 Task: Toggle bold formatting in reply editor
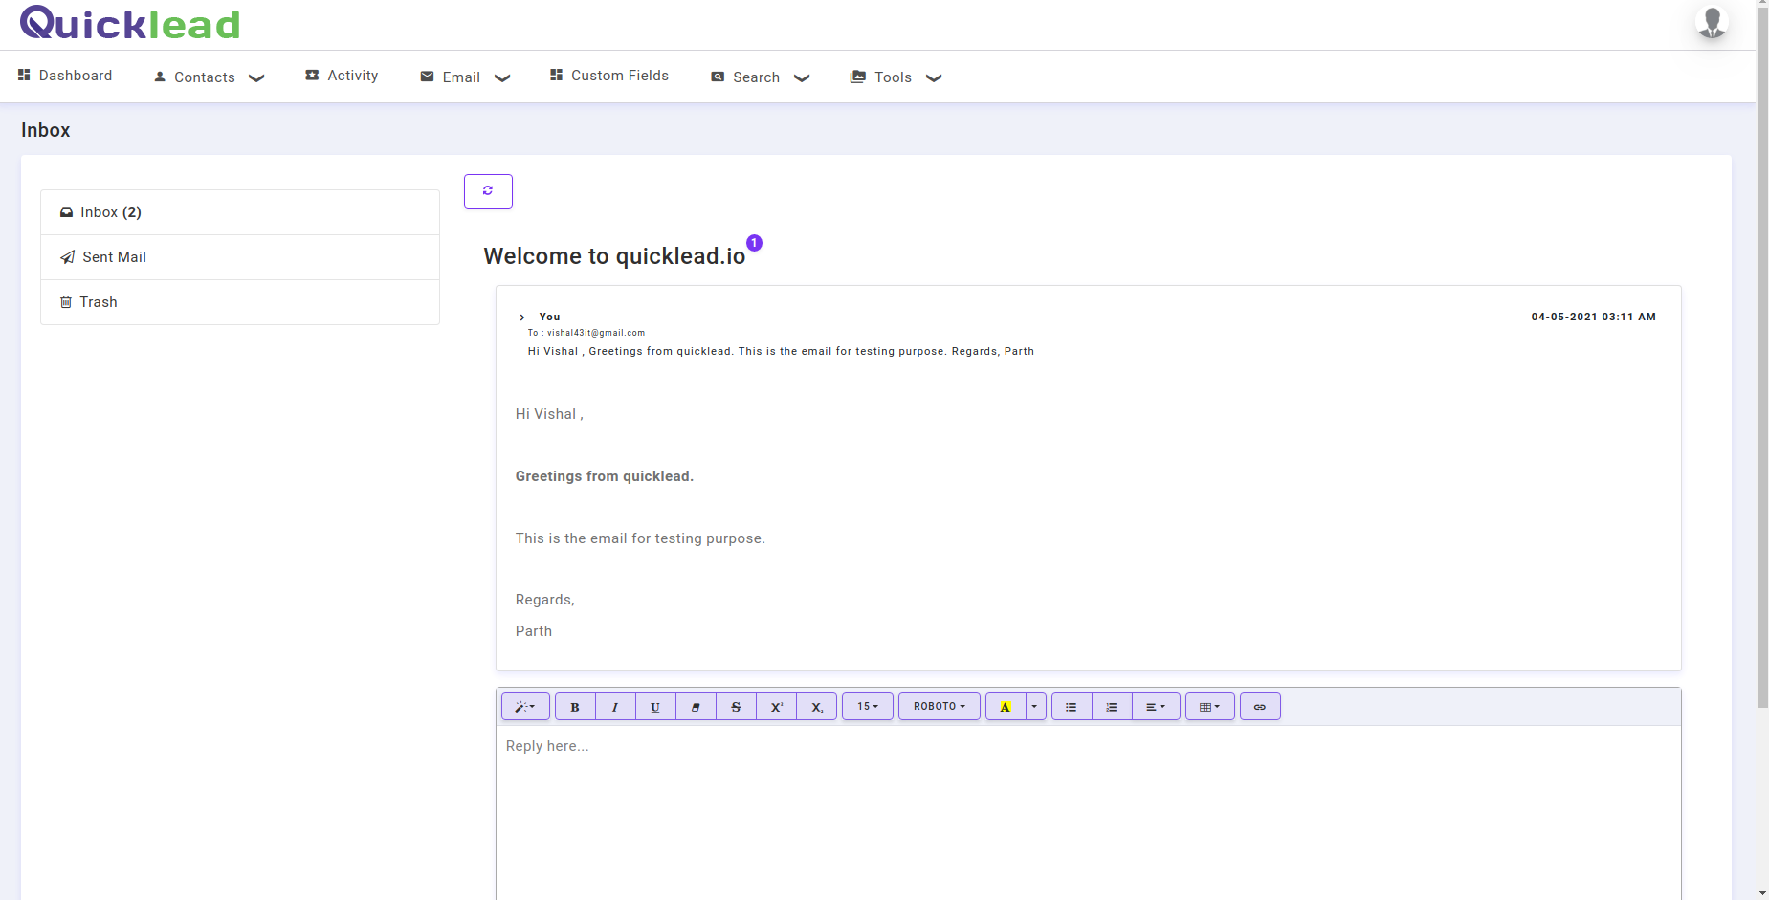[575, 707]
